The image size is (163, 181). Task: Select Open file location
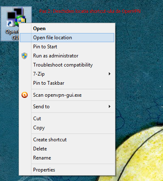click(67, 38)
